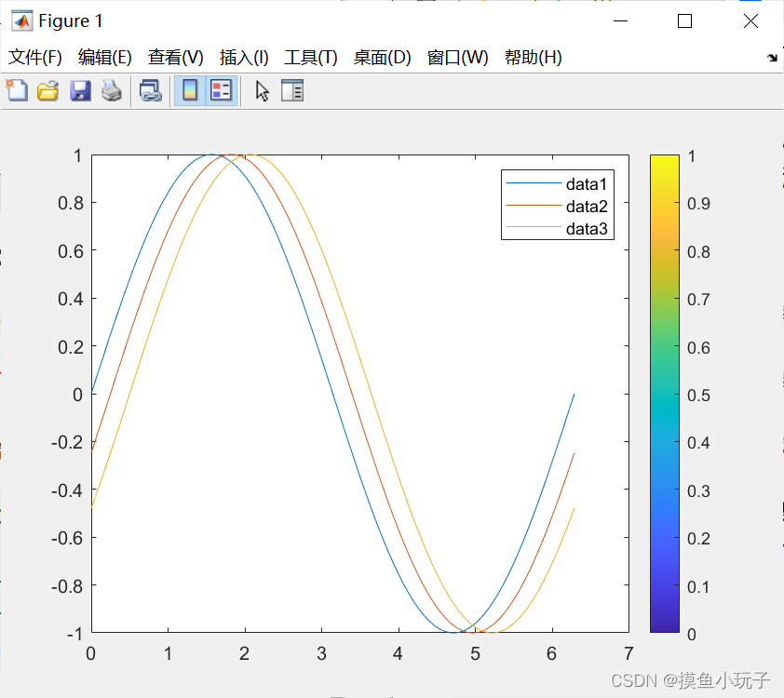Open the Property Inspector icon

click(x=292, y=91)
